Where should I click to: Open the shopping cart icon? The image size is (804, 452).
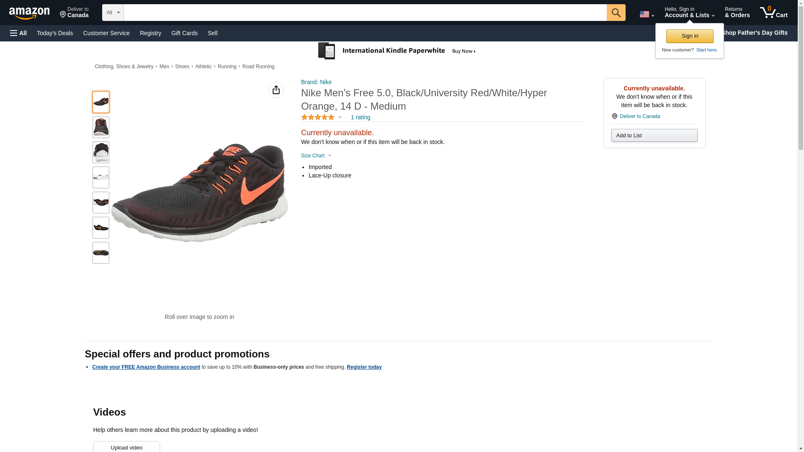(x=773, y=13)
